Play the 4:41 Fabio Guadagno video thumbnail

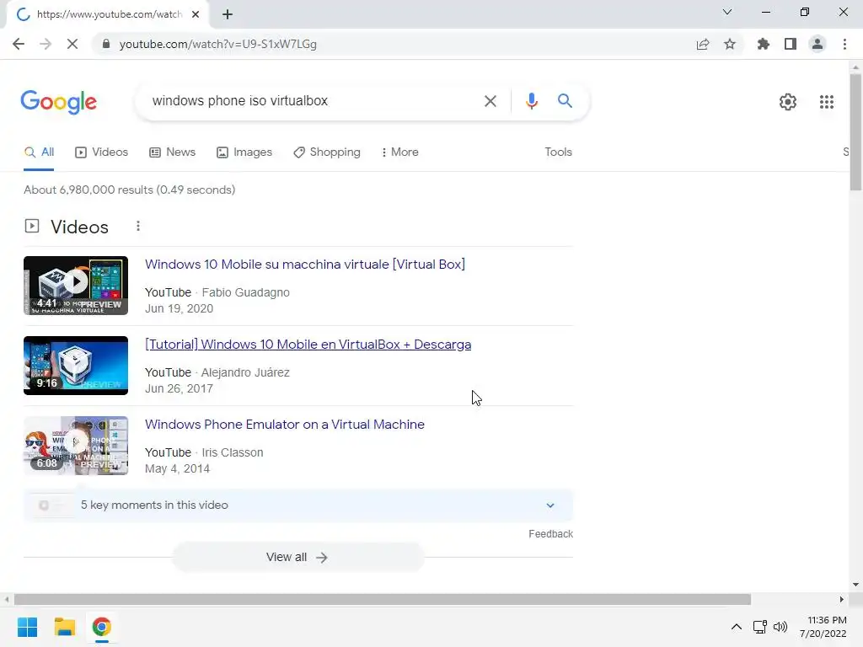[76, 286]
